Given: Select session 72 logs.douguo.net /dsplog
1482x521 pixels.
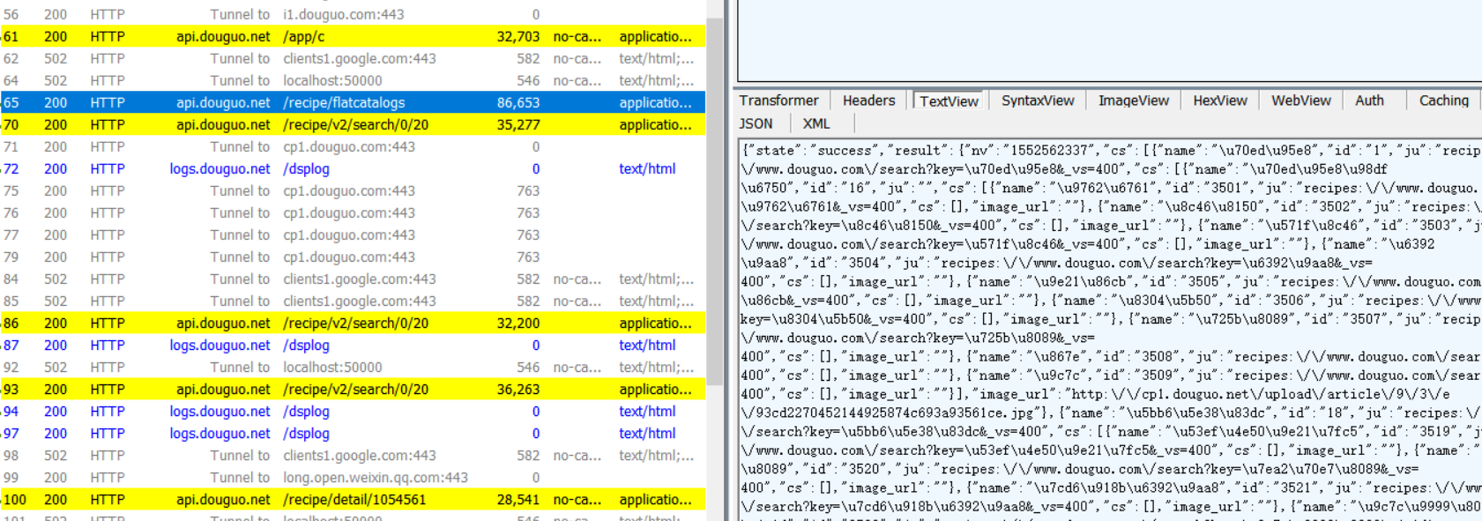Looking at the screenshot, I should [x=353, y=168].
